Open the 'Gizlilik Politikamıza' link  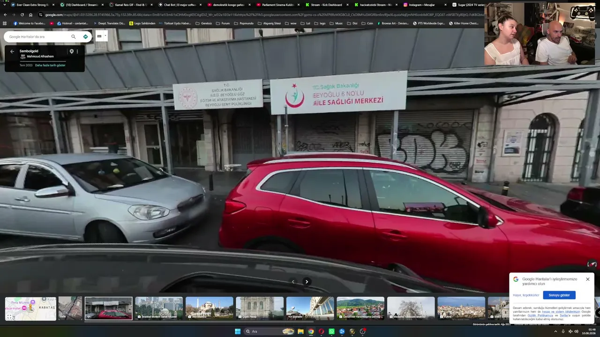(x=540, y=315)
